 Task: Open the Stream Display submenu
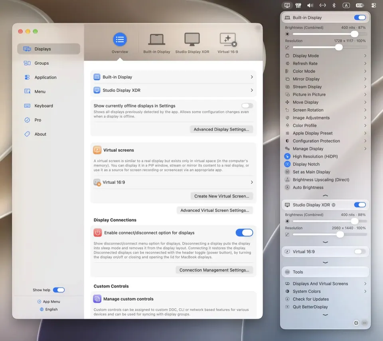[326, 87]
